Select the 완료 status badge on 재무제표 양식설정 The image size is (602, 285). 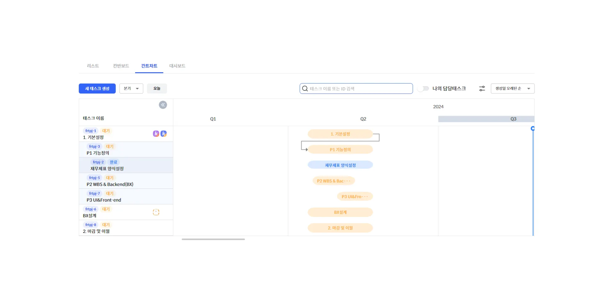coord(113,162)
